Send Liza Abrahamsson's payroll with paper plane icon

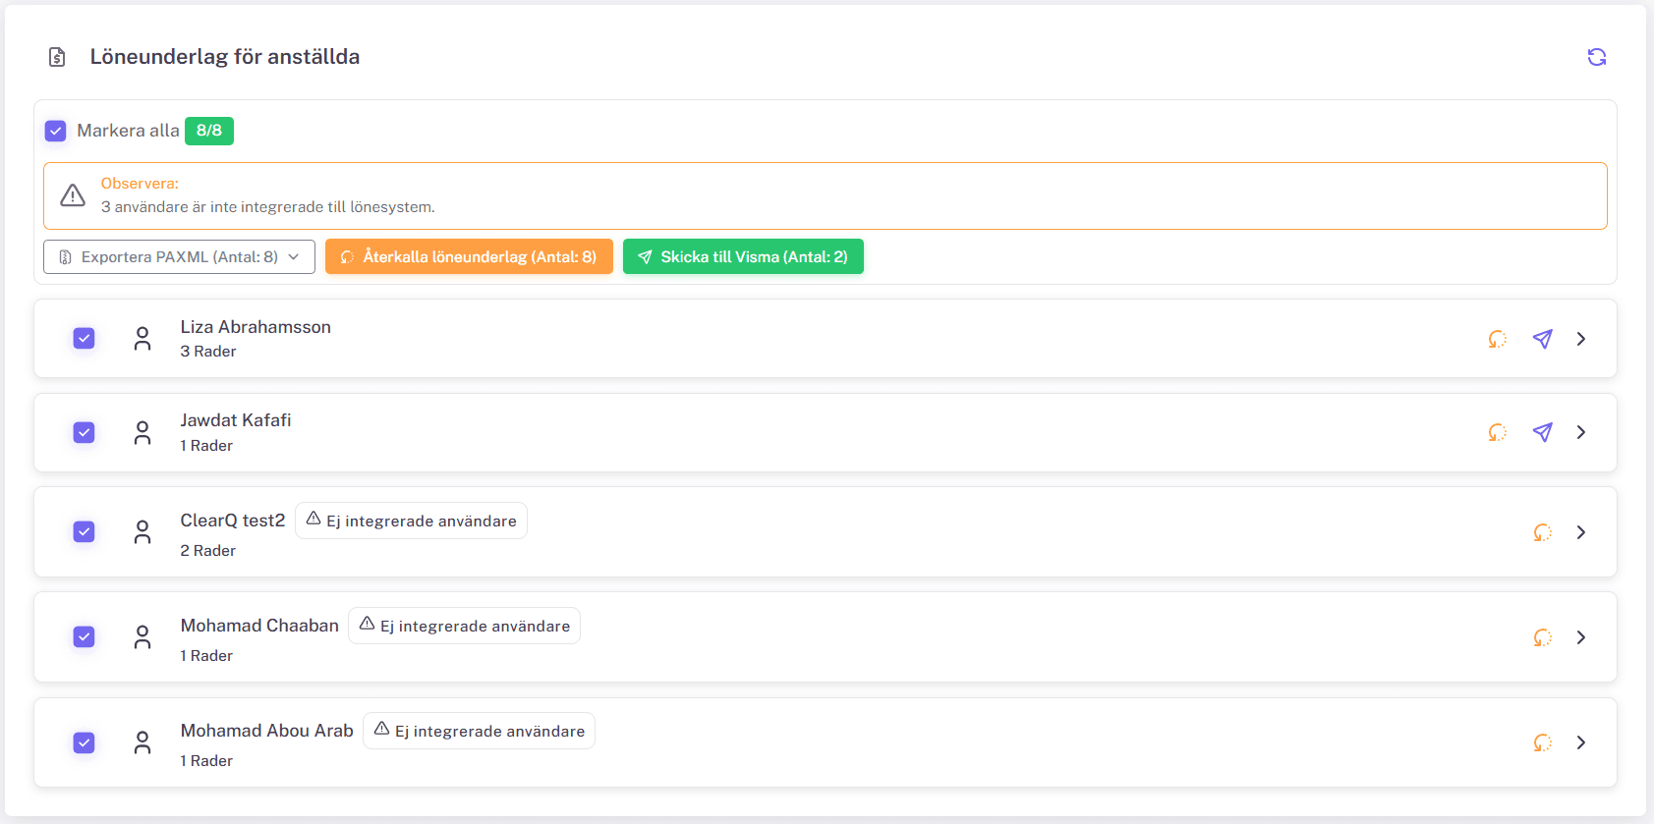coord(1542,339)
